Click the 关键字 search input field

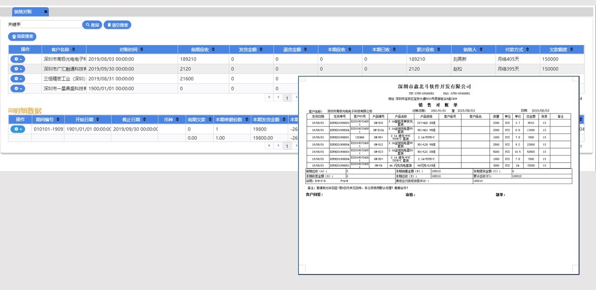(x=51, y=25)
